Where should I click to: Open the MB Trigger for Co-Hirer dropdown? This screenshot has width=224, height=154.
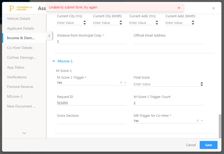pos(202,121)
